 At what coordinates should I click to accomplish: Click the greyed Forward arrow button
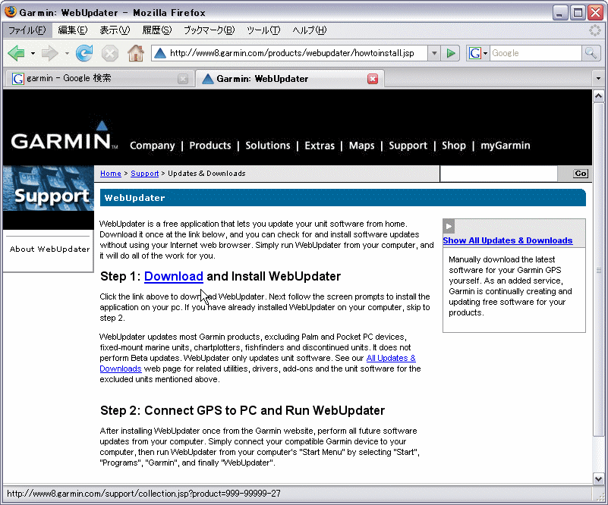pyautogui.click(x=50, y=53)
